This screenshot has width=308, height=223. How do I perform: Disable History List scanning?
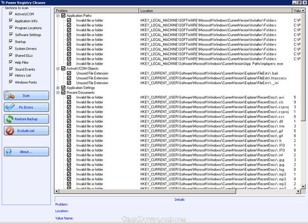11,75
